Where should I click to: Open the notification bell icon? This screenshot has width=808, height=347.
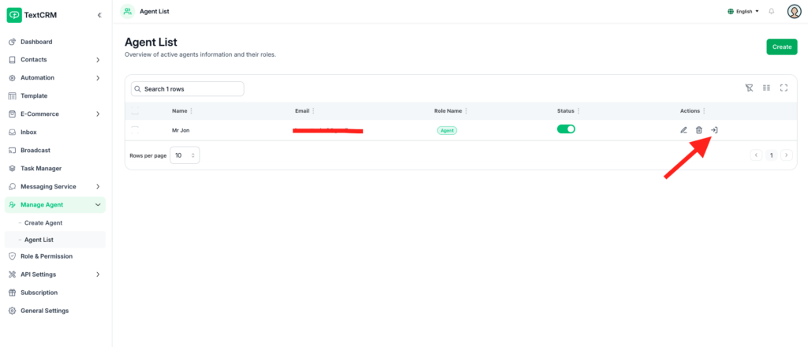pos(771,11)
